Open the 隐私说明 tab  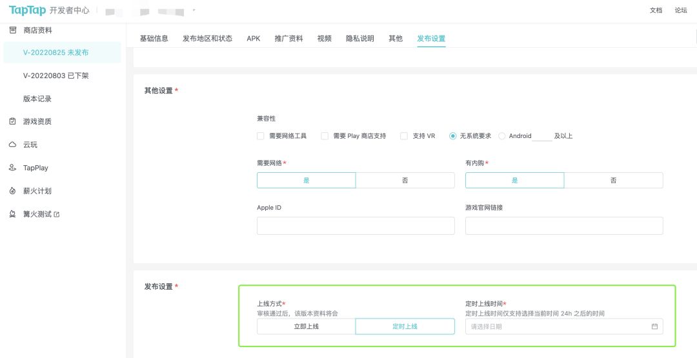point(360,39)
